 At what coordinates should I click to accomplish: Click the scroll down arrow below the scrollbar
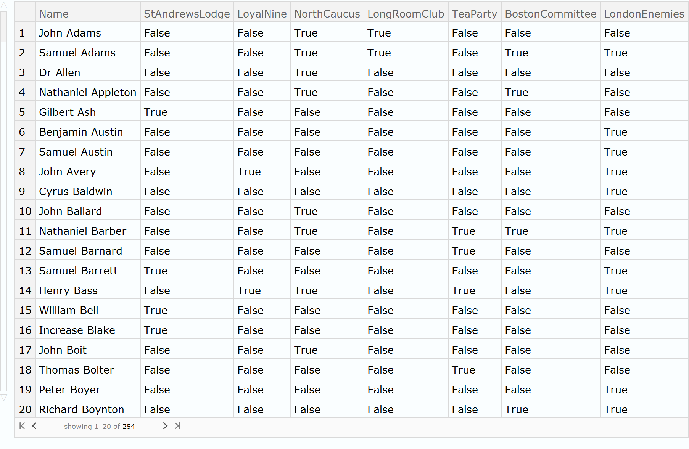[x=4, y=398]
